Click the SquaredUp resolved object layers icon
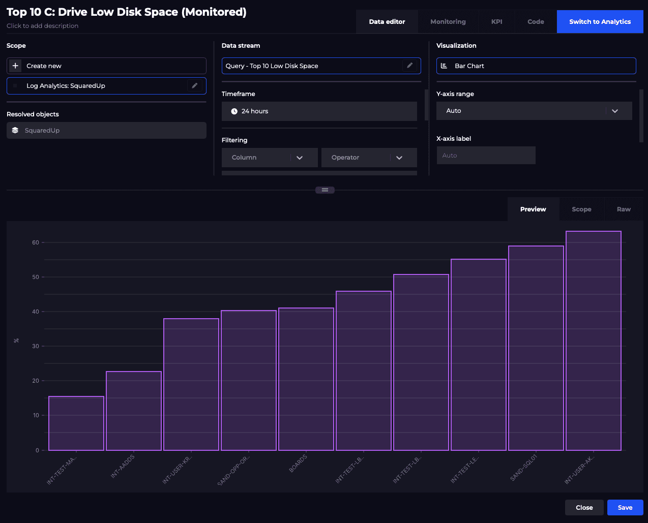 pyautogui.click(x=15, y=131)
